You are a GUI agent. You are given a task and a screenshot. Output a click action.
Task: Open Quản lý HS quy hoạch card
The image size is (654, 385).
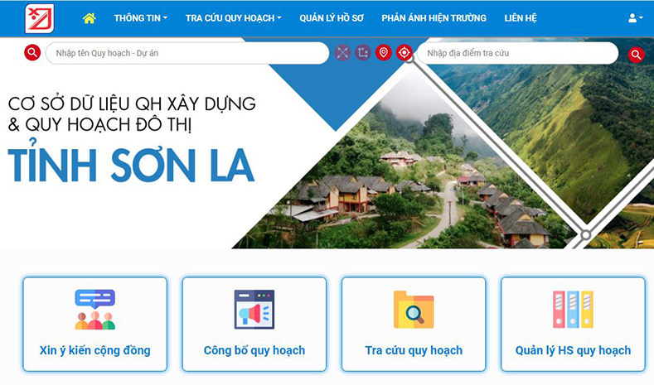(573, 325)
